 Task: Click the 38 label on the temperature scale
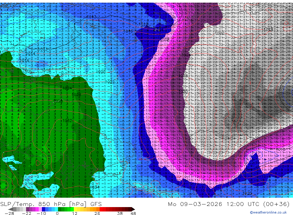point(120,213)
